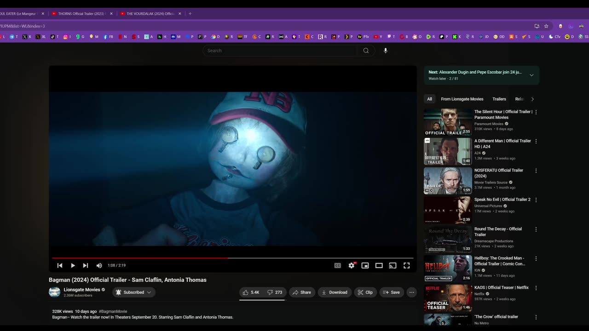Image resolution: width=589 pixels, height=331 pixels.
Task: Click the search magnifier button
Action: (x=366, y=51)
